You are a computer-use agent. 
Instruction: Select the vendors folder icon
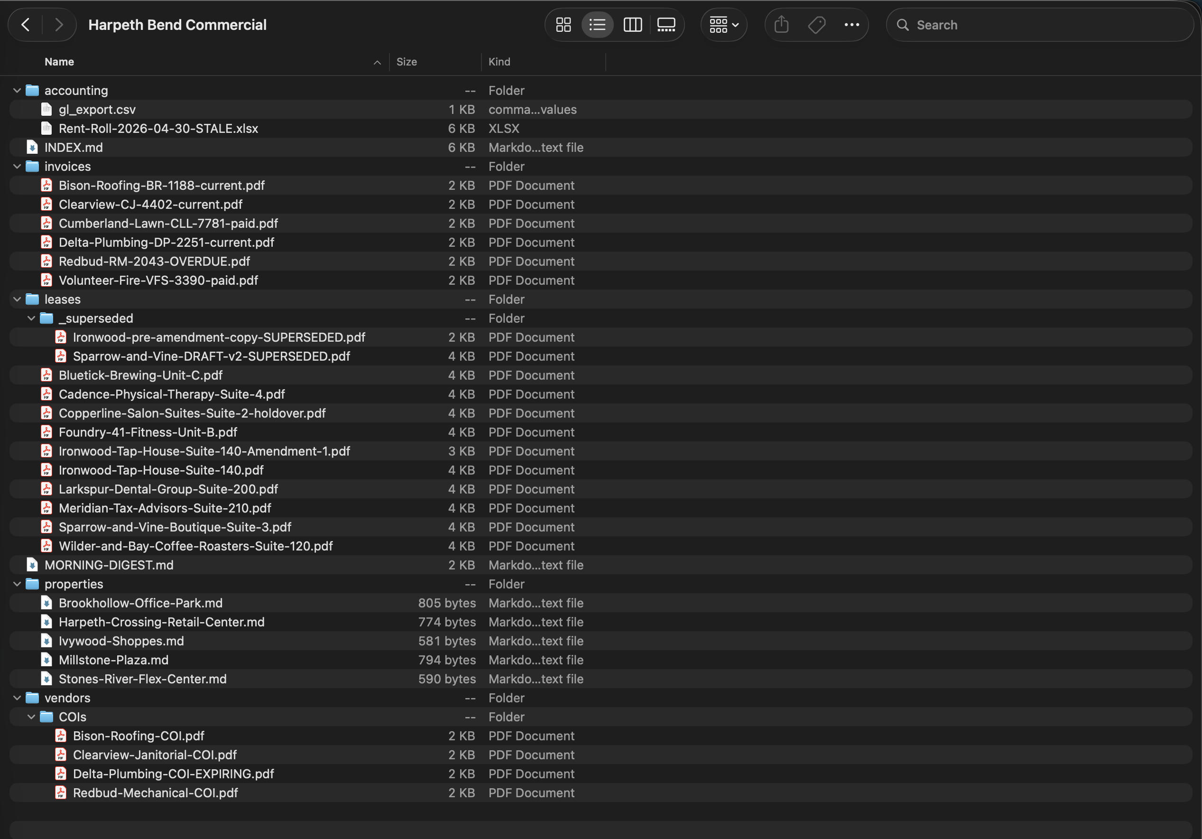pos(32,698)
